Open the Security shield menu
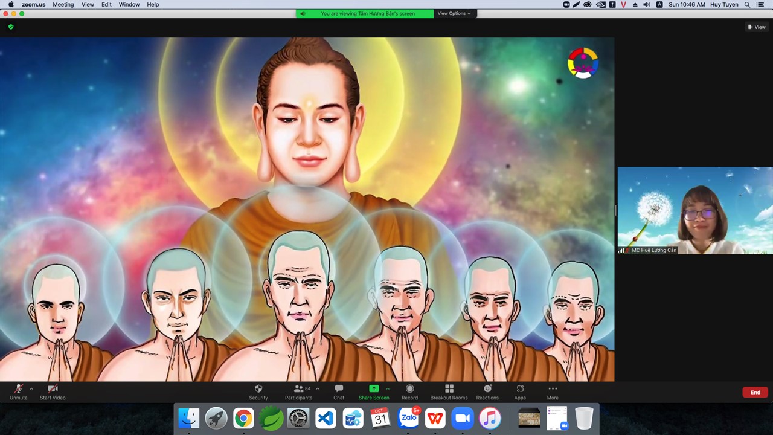 tap(258, 391)
